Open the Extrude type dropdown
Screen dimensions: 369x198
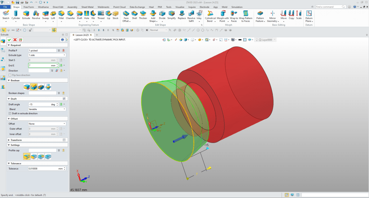(x=47, y=55)
